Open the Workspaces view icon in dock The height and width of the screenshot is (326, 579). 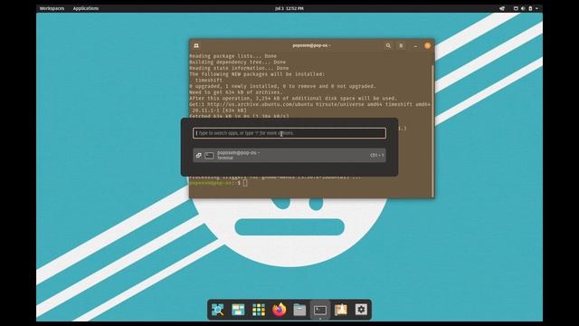click(238, 310)
